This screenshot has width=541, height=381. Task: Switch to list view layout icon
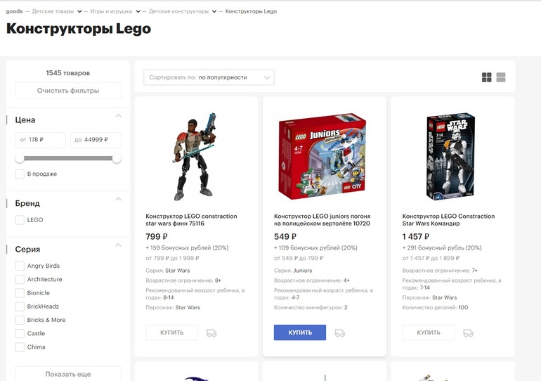[x=501, y=77]
